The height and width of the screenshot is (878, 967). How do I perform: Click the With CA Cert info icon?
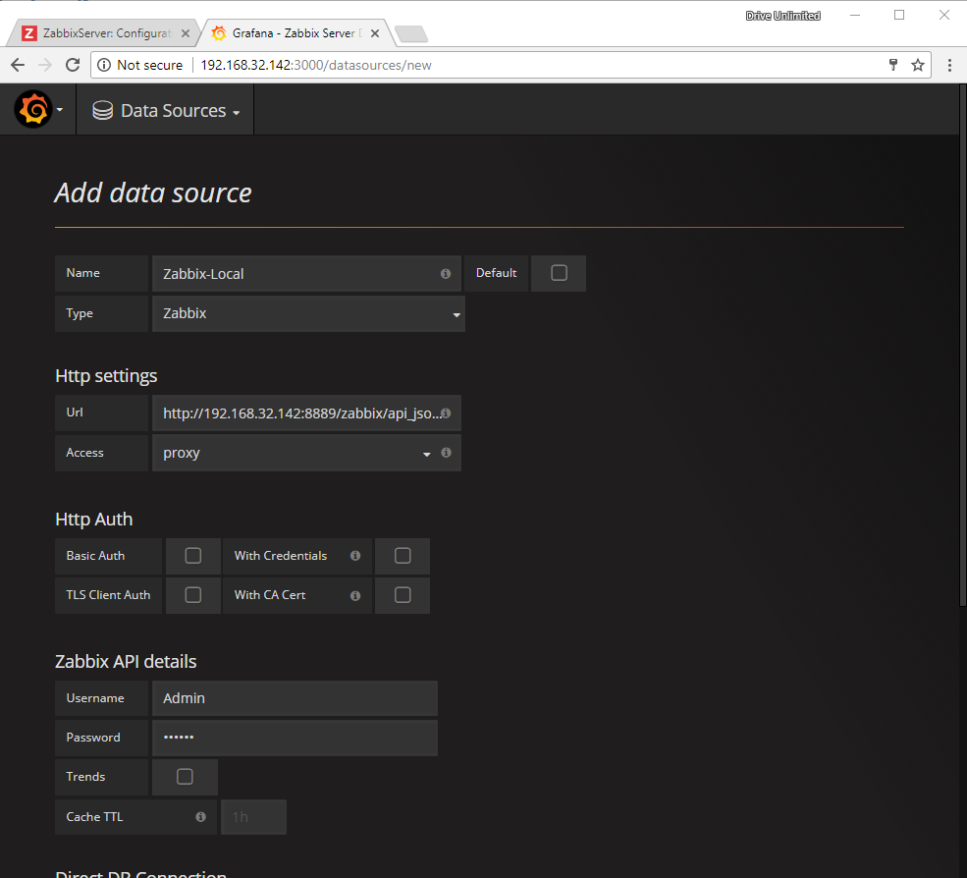(355, 595)
